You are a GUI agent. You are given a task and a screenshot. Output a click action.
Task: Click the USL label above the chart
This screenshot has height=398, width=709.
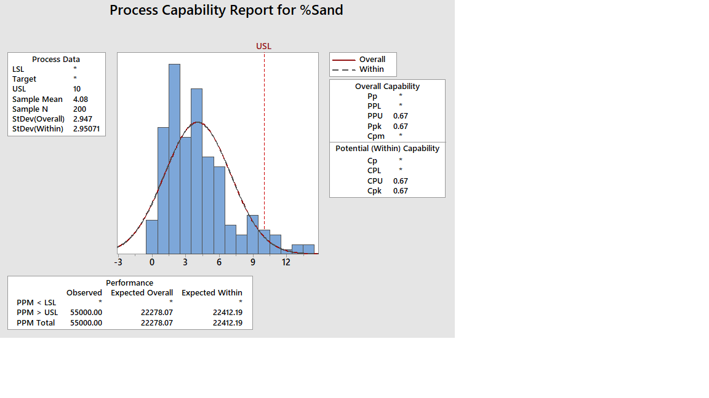[x=263, y=45]
